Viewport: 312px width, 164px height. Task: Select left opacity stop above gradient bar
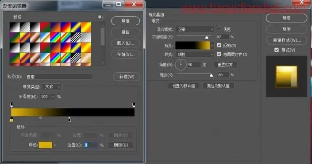pyautogui.click(x=12, y=105)
